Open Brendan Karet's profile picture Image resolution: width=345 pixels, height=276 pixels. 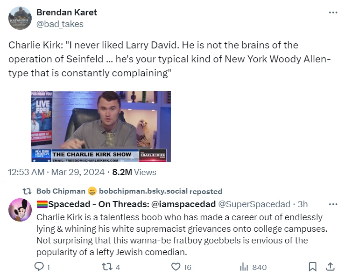[x=20, y=18]
